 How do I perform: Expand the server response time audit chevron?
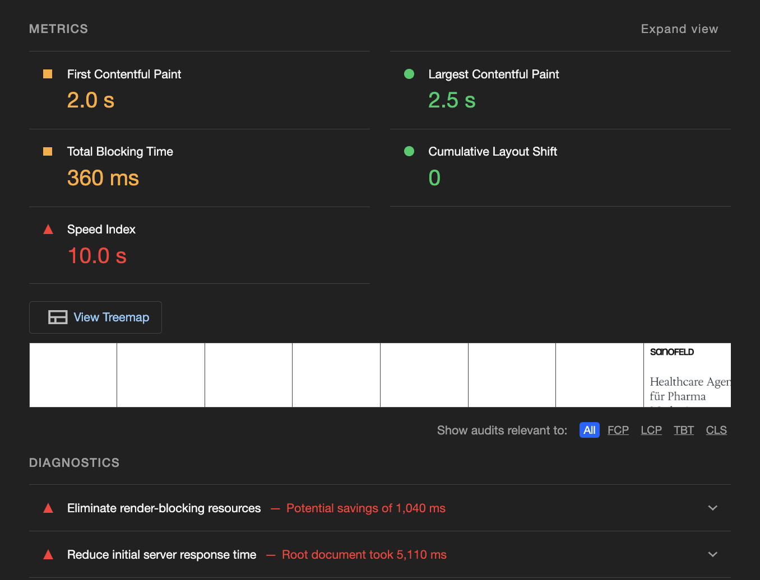click(712, 554)
